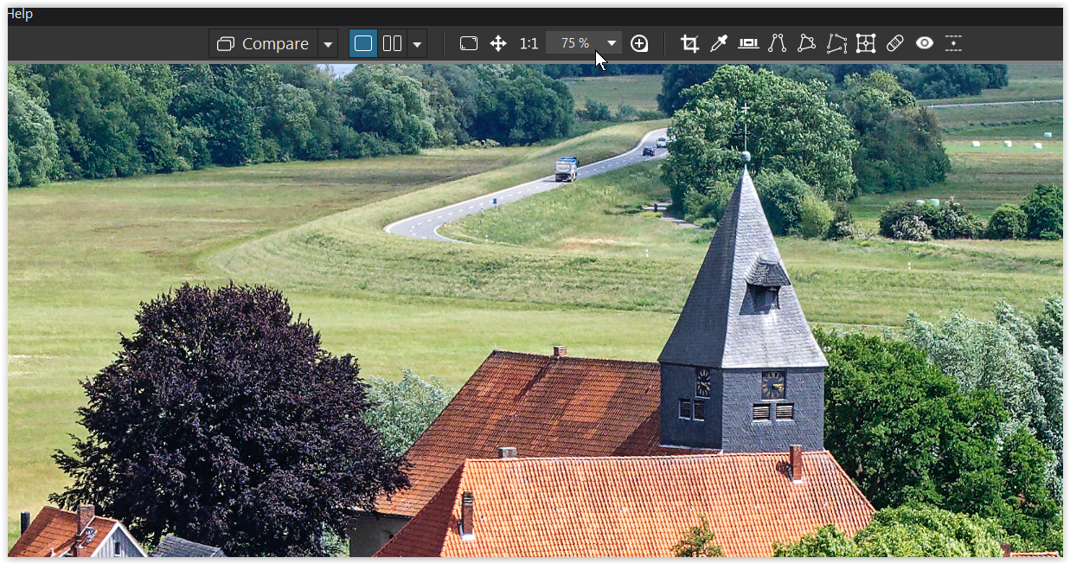Viewport: 1070px width, 564px height.
Task: Toggle the red-eye preview icon
Action: (925, 43)
